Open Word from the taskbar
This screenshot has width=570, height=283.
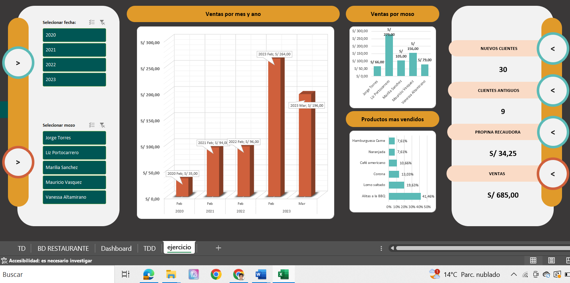pyautogui.click(x=260, y=274)
